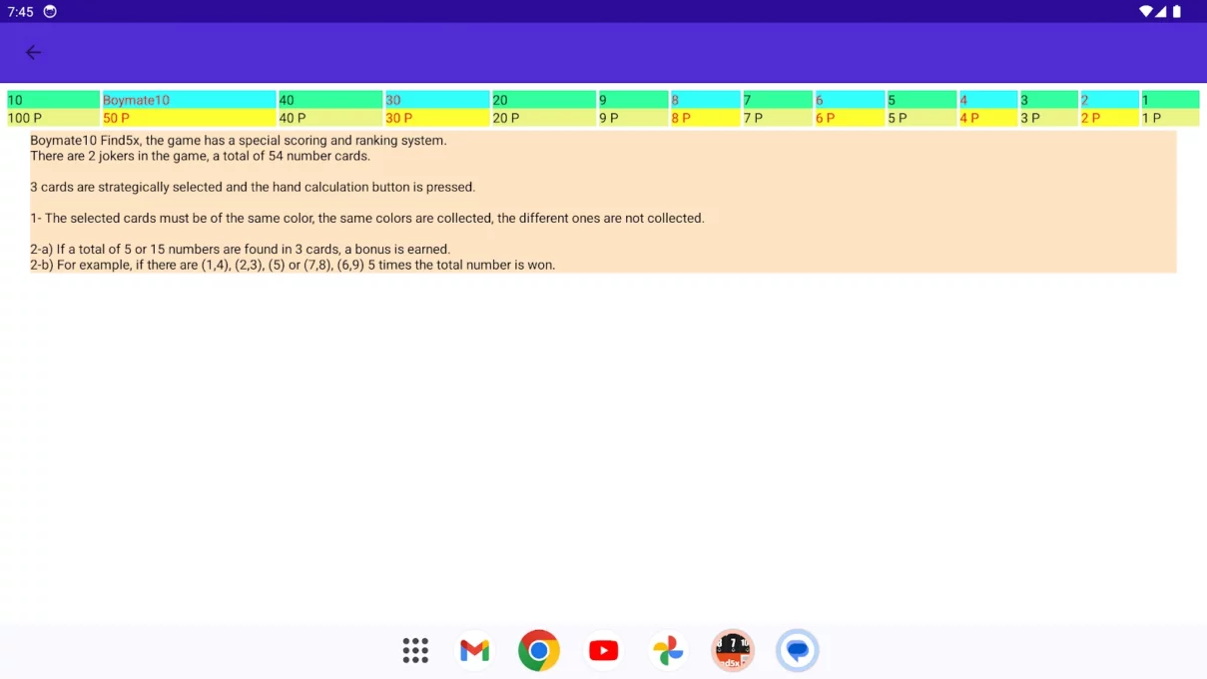Select the '6' header cell
This screenshot has height=679, width=1207.
click(850, 100)
